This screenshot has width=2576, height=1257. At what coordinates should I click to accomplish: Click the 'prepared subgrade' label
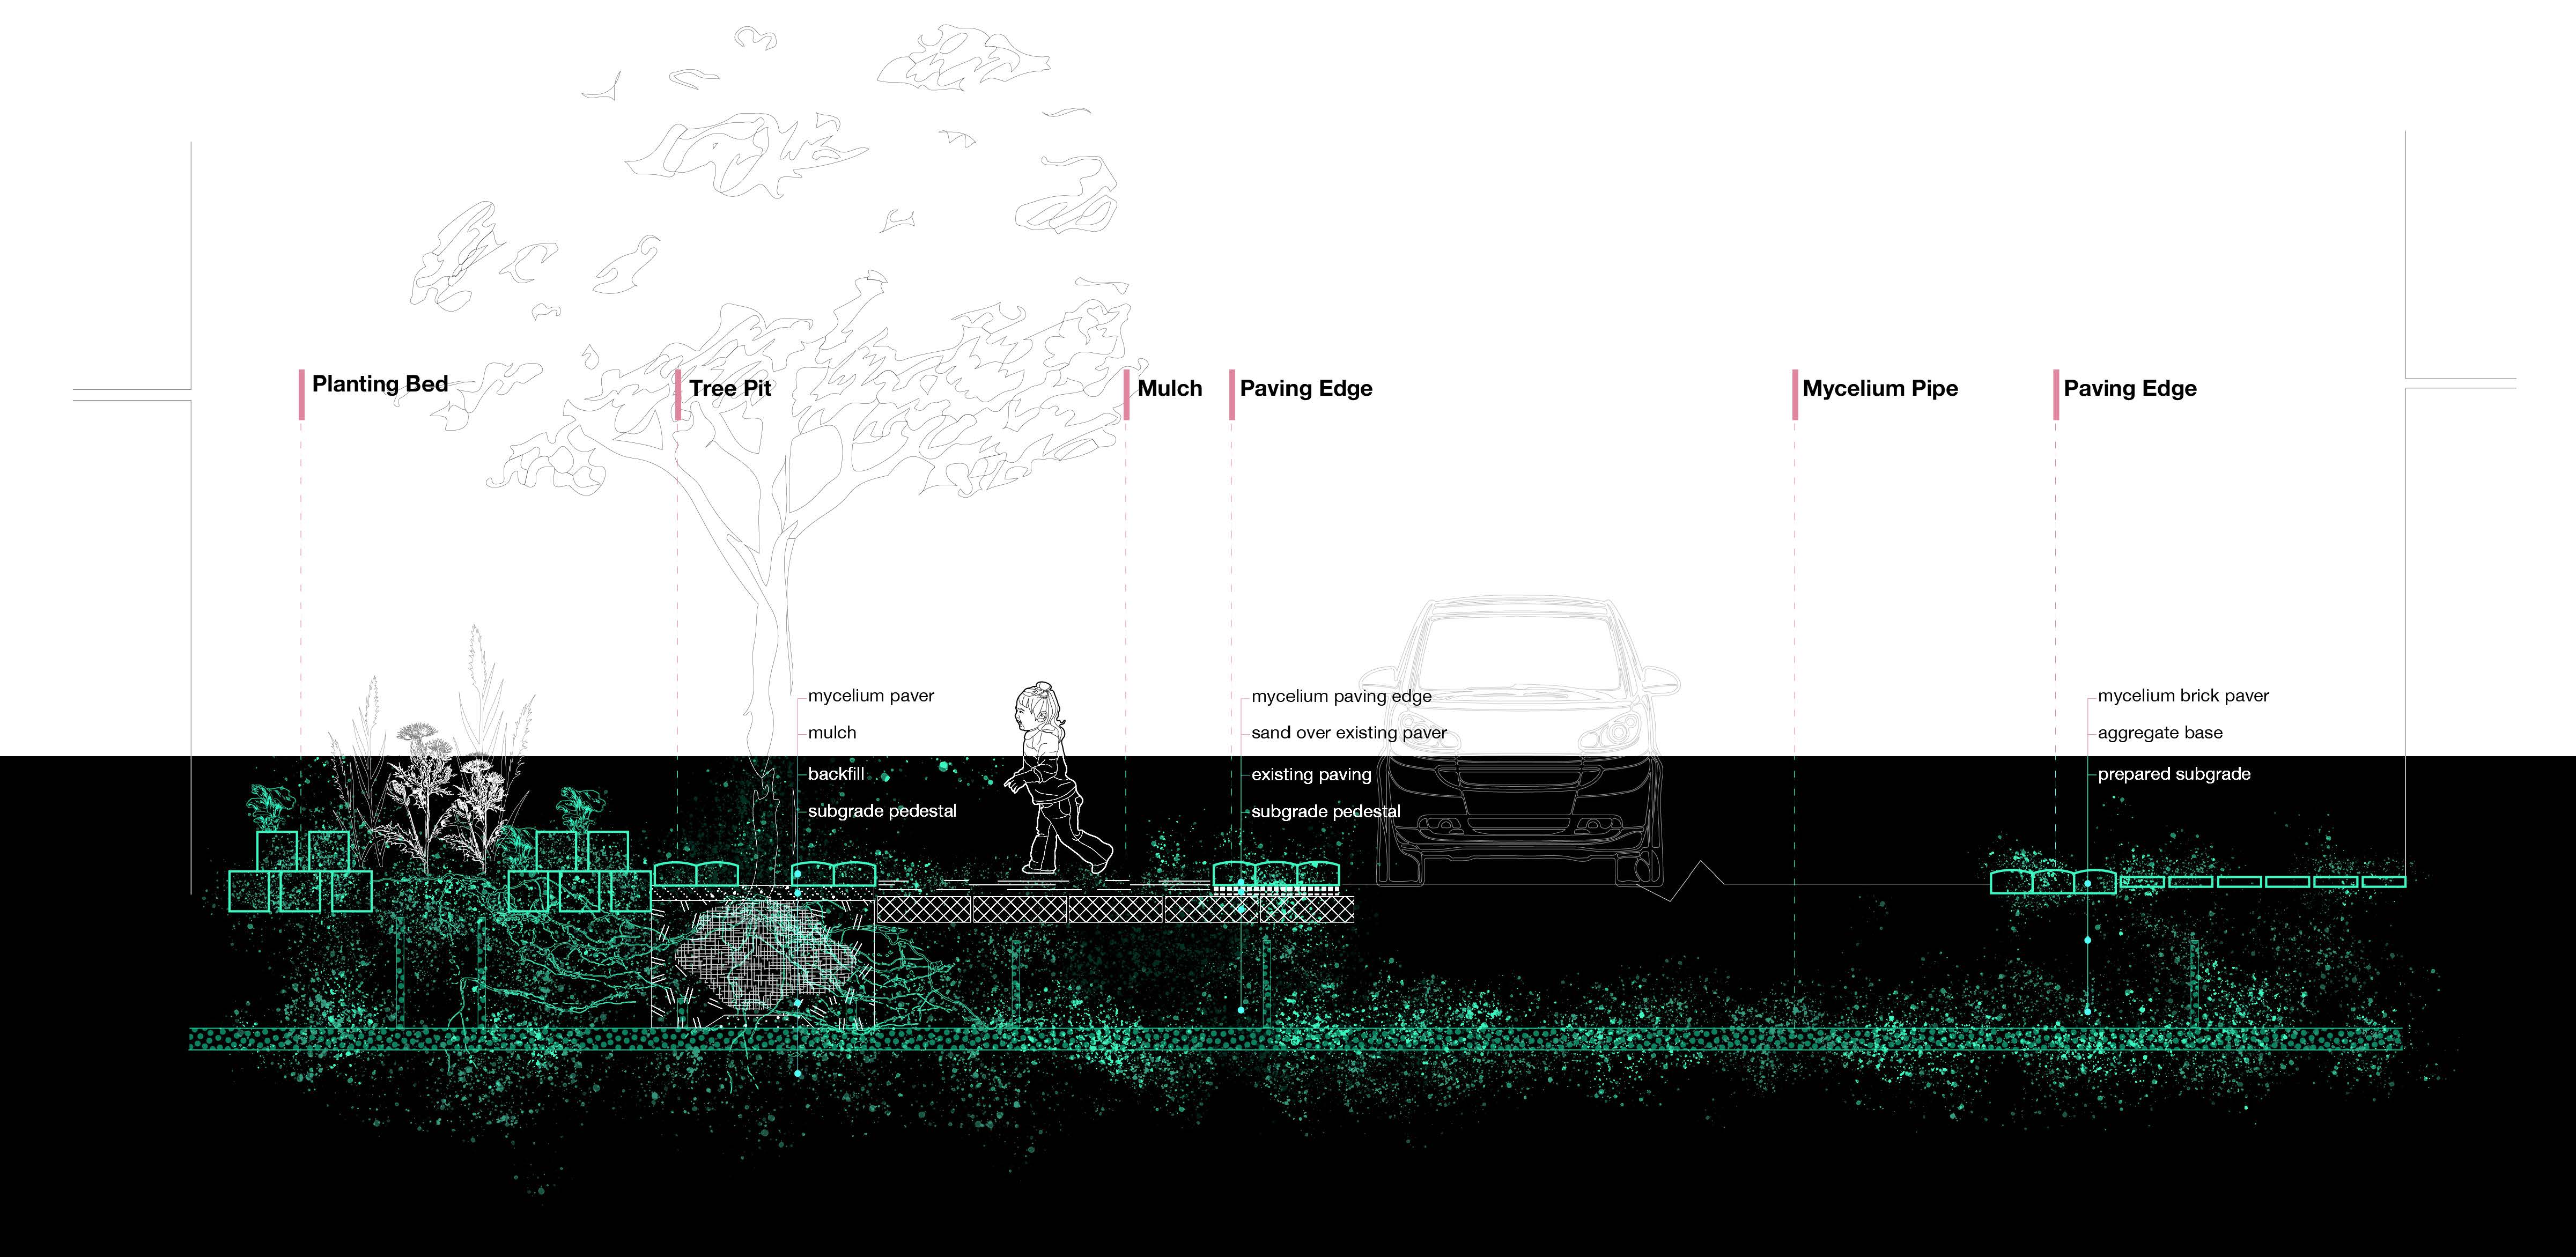tap(2174, 774)
